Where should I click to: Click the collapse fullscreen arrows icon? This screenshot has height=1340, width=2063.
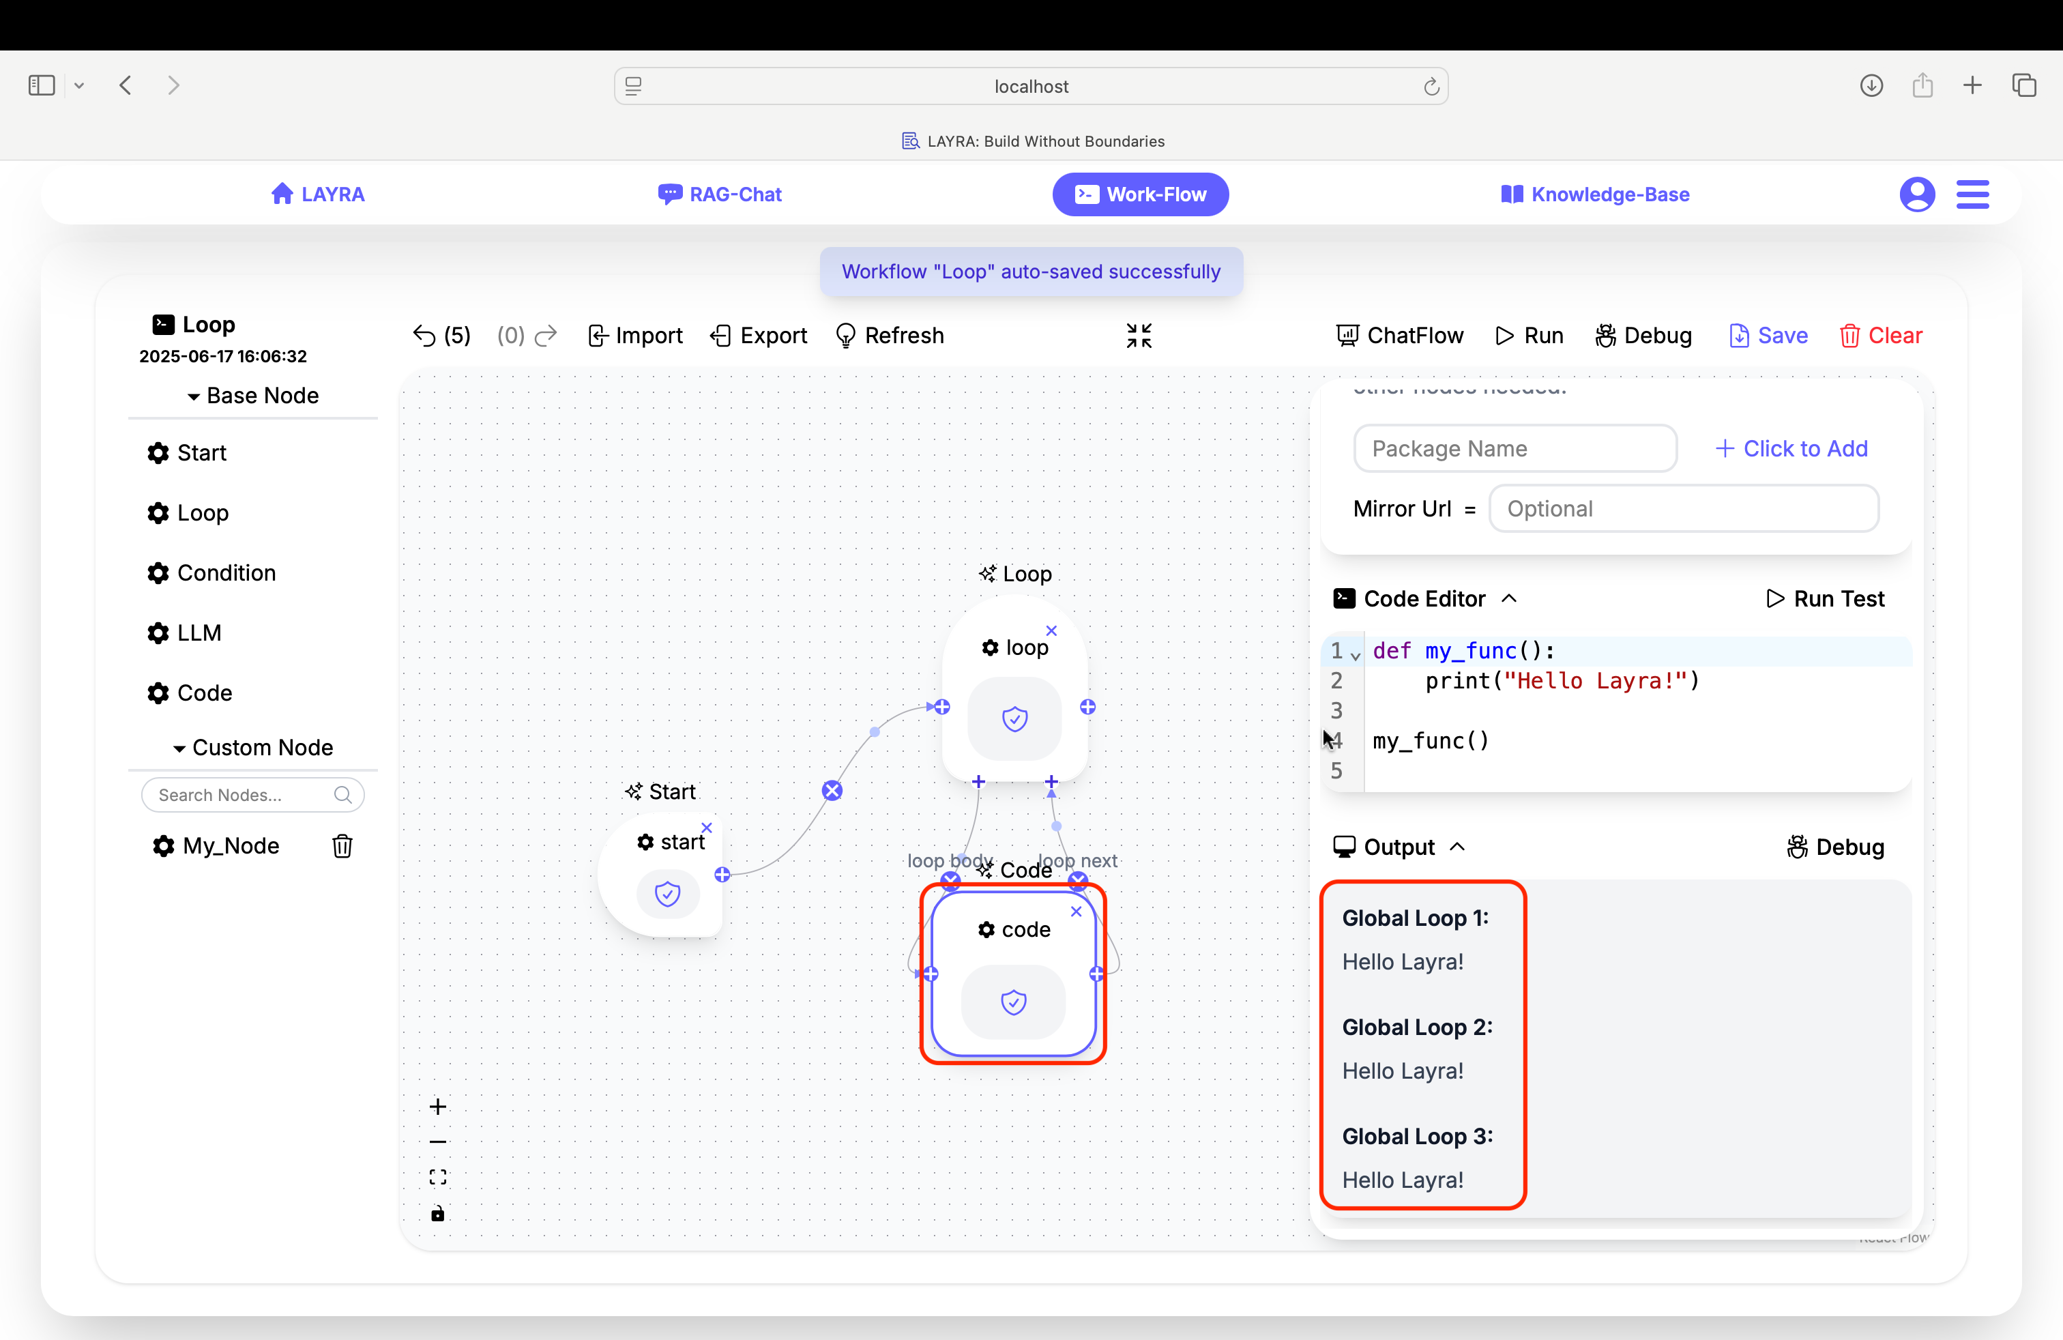pyautogui.click(x=1139, y=336)
